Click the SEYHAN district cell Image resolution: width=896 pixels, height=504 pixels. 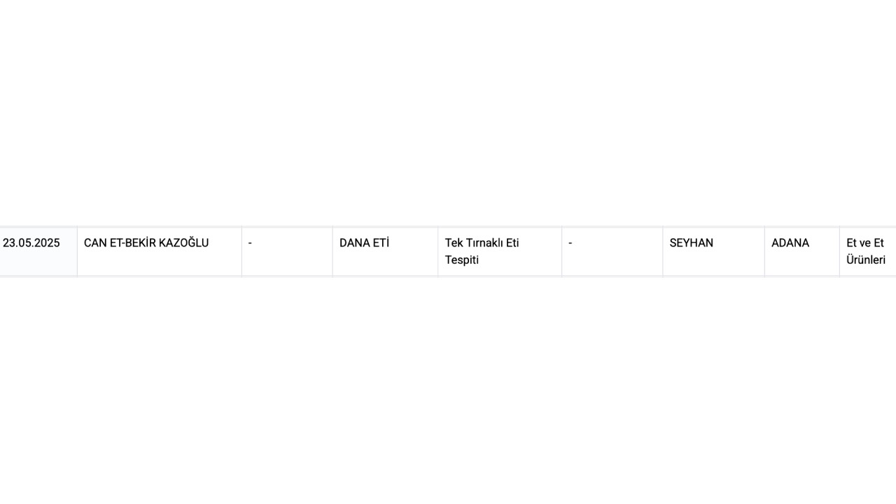pyautogui.click(x=713, y=251)
